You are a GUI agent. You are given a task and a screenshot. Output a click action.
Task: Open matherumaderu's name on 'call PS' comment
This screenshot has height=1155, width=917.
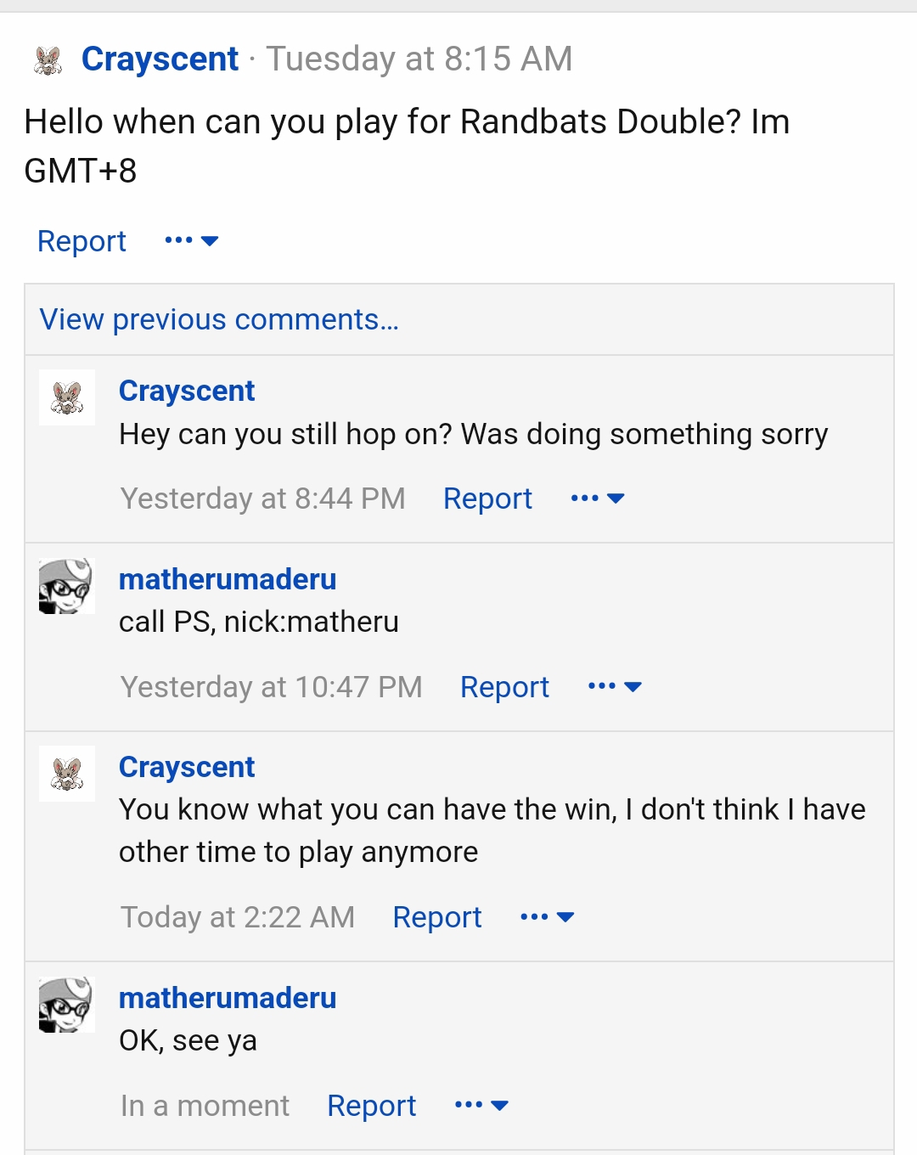[228, 579]
